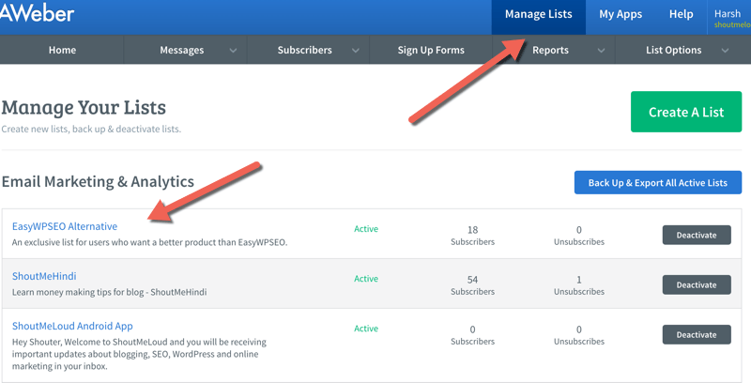
Task: Click Active status of EasyWPSEO Alternative
Action: [x=366, y=229]
